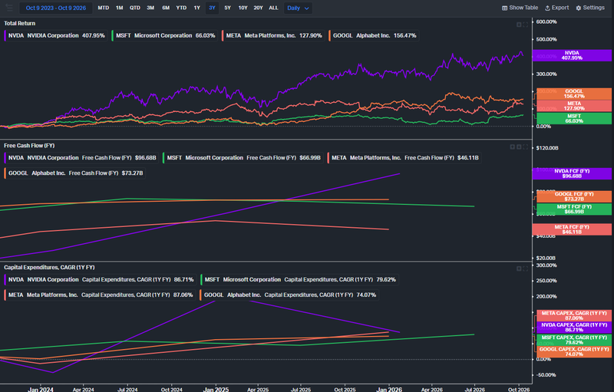This screenshot has width=614, height=392.
Task: Click the $120.00B y-axis label
Action: point(547,148)
